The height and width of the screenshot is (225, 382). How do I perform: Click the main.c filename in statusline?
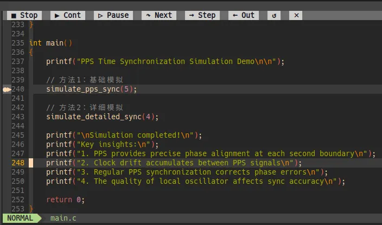(63, 218)
